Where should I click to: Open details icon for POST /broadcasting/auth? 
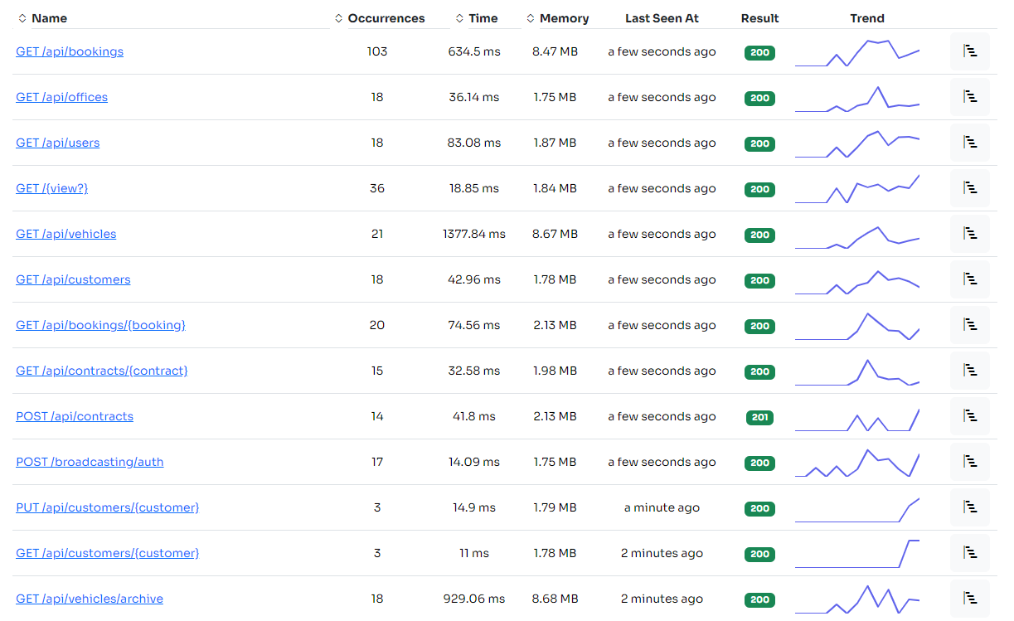click(x=969, y=462)
